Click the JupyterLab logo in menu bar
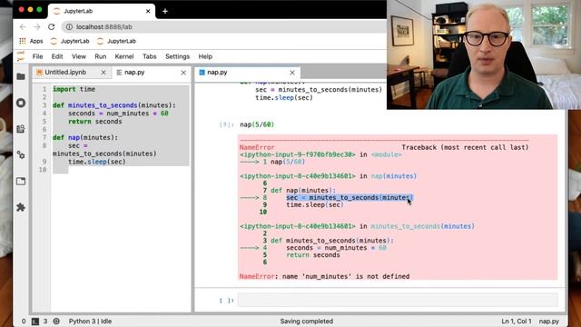The width and height of the screenshot is (581, 327). [21, 56]
